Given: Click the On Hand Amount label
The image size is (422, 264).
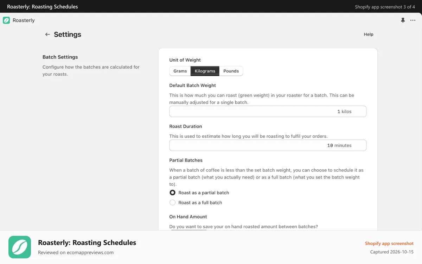Looking at the screenshot, I should point(188,217).
